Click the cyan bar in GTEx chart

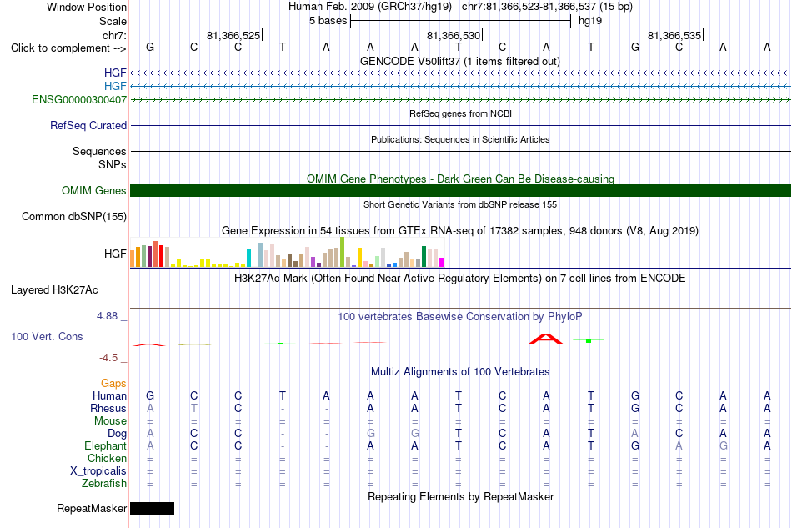tap(248, 259)
